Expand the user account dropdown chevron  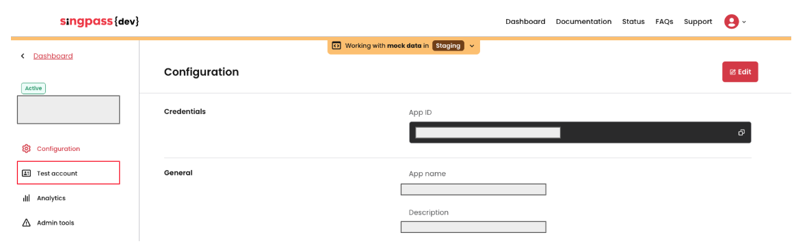pyautogui.click(x=744, y=22)
